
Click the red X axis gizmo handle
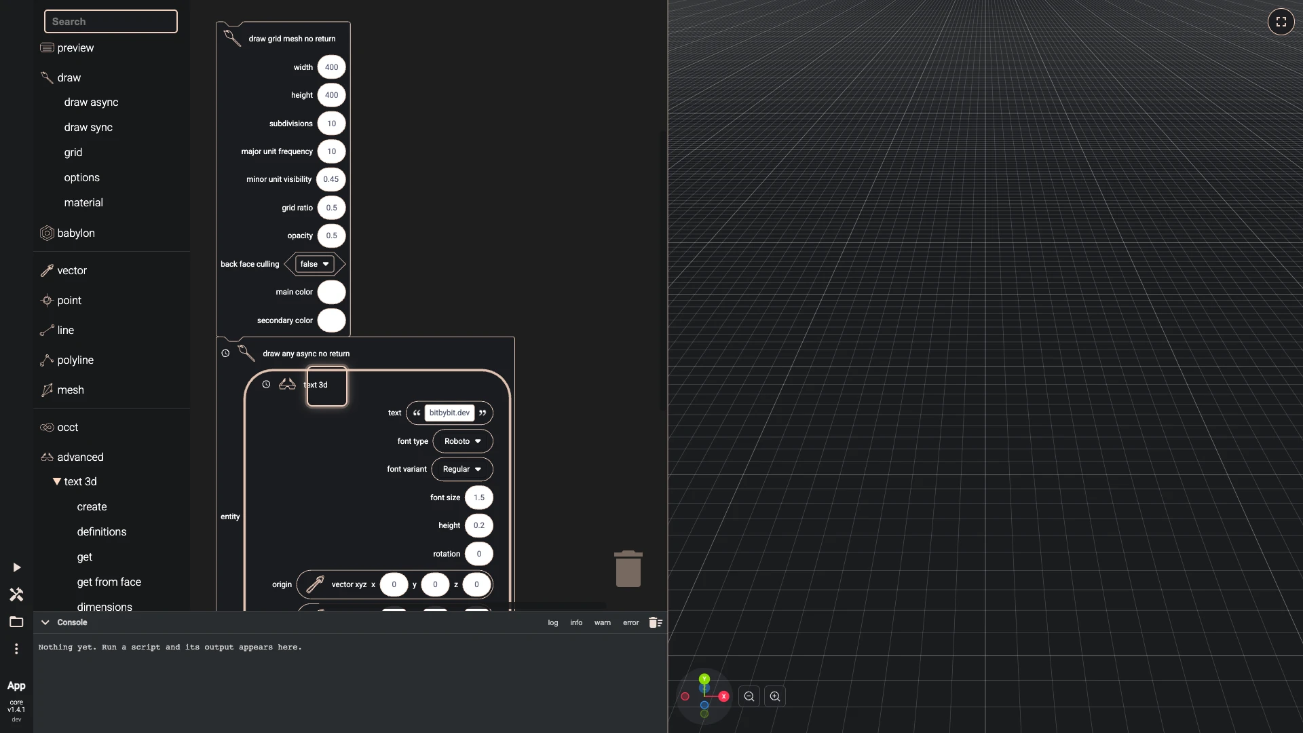click(723, 696)
